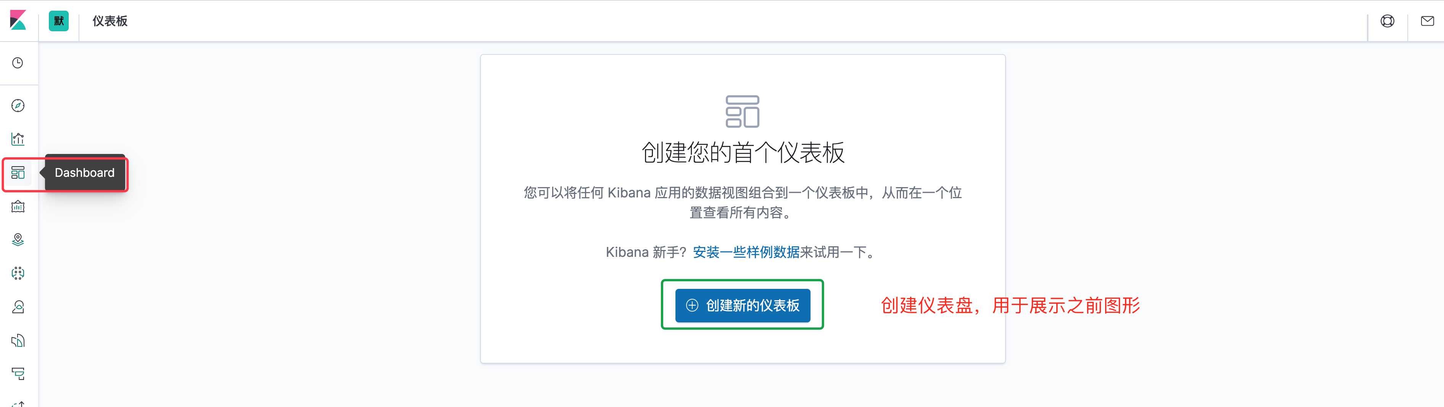Image resolution: width=1444 pixels, height=407 pixels.
Task: Click the Kibana logo in the top corner
Action: [x=18, y=21]
